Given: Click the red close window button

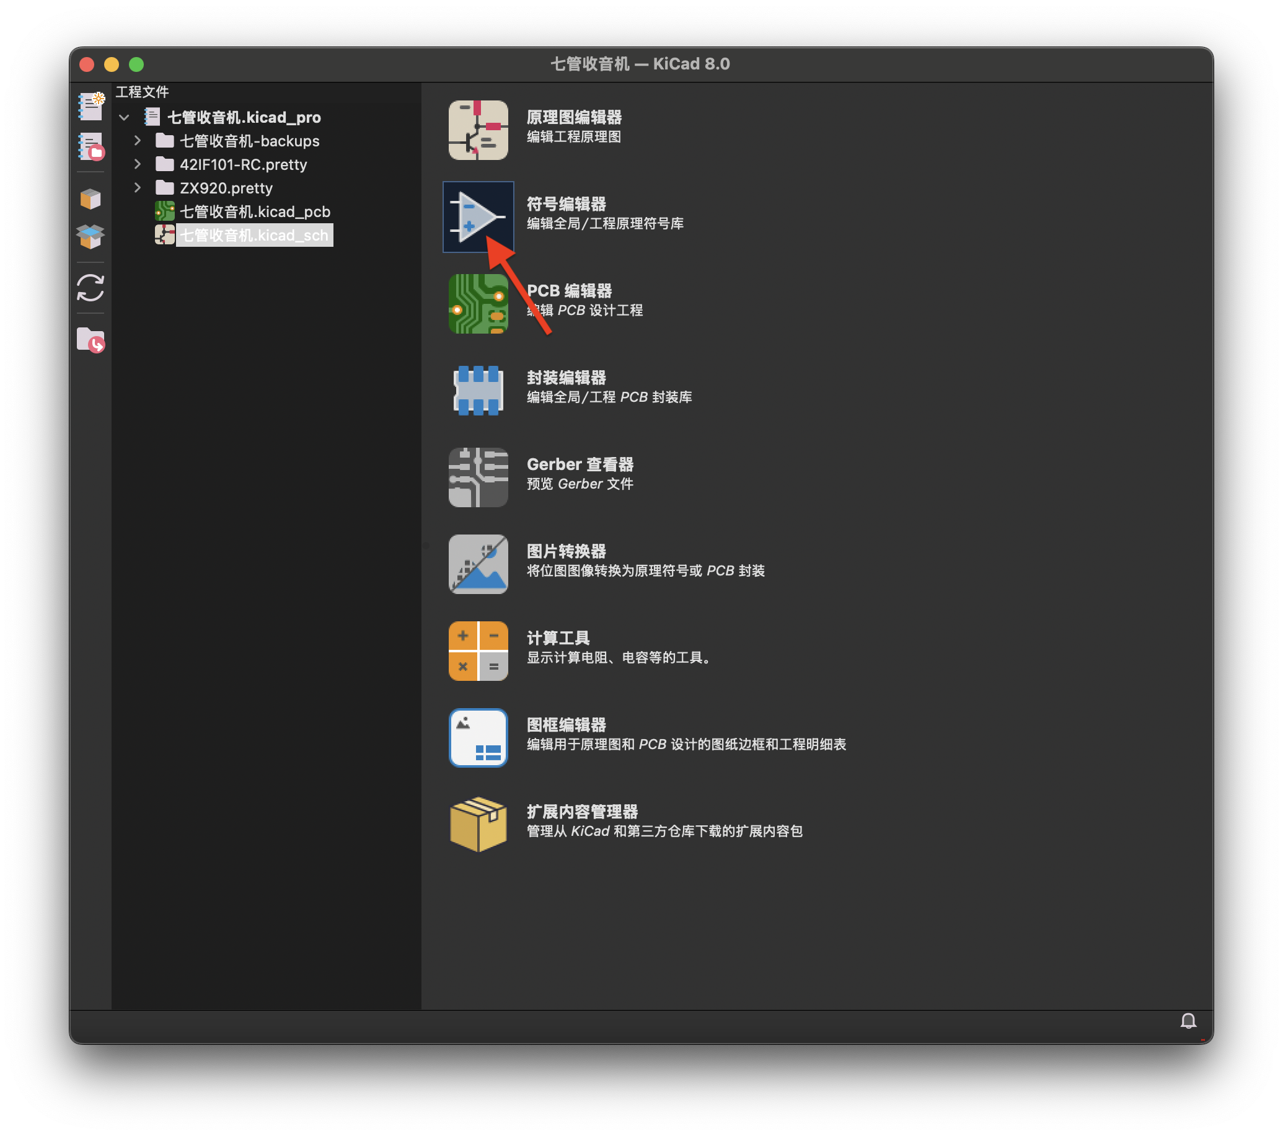Looking at the screenshot, I should pos(87,64).
